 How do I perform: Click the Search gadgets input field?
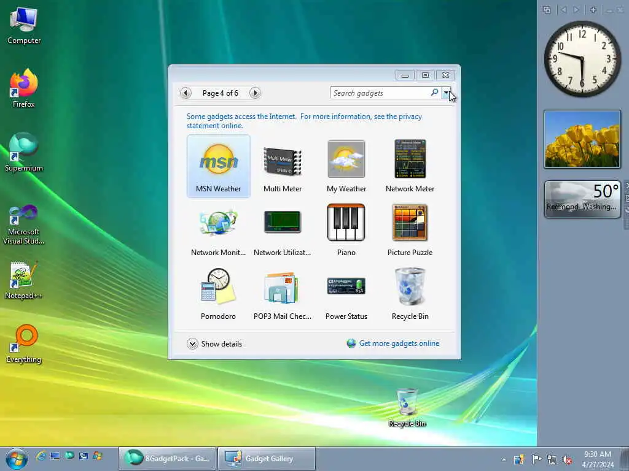point(380,93)
